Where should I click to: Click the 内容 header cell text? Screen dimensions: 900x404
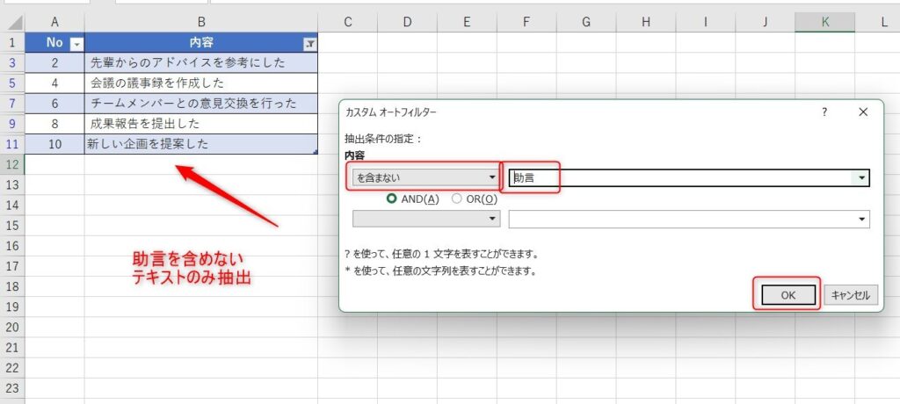coord(201,43)
